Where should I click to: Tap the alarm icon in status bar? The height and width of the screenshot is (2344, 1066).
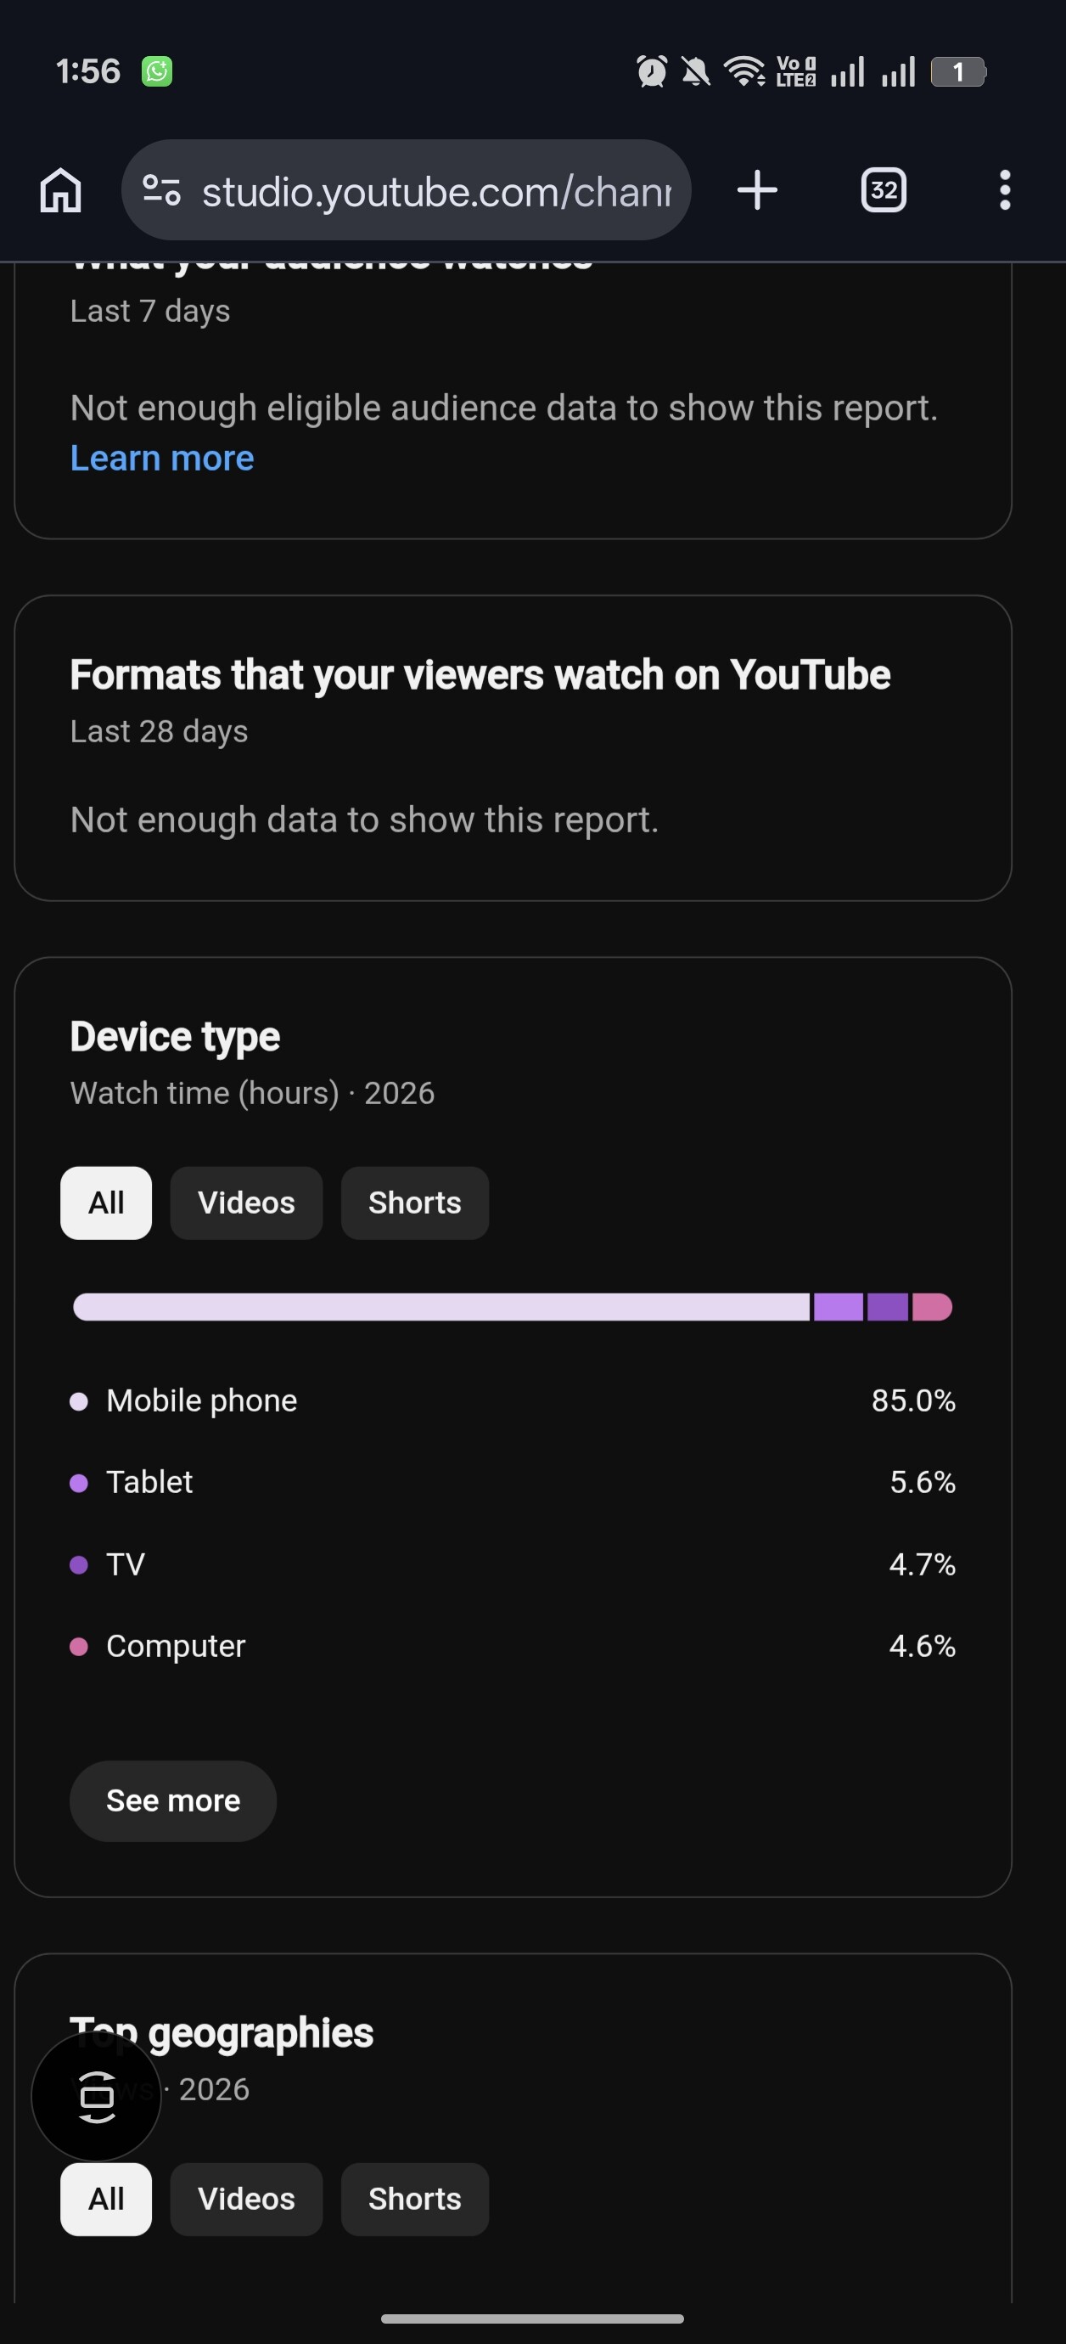651,71
